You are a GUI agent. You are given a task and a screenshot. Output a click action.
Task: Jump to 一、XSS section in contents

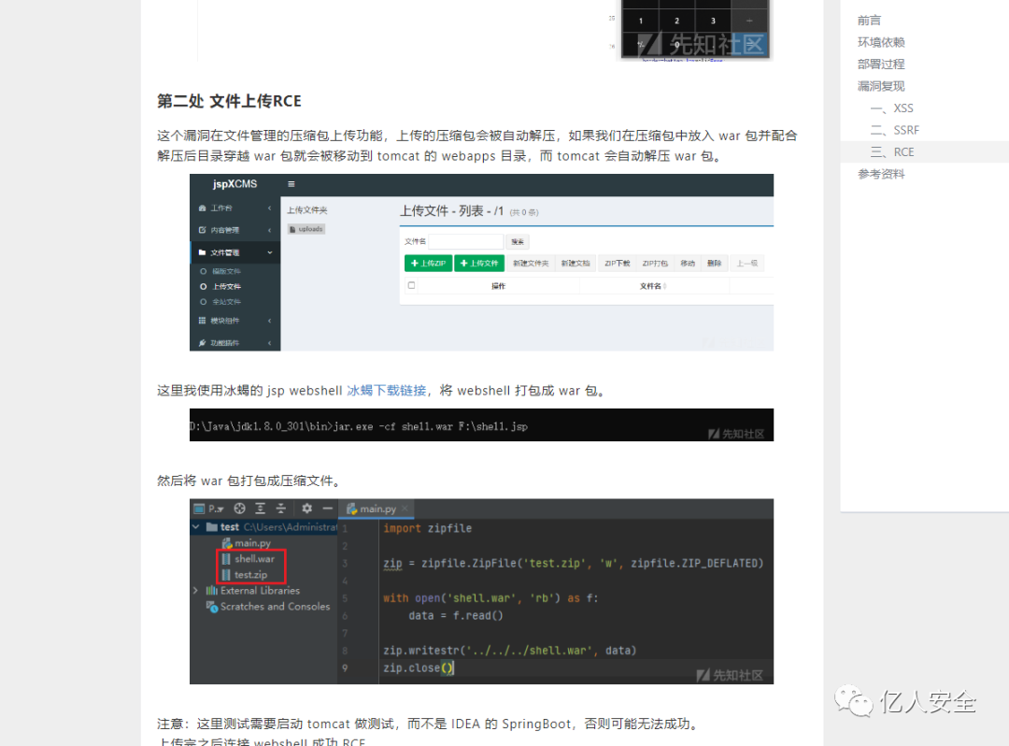[892, 108]
